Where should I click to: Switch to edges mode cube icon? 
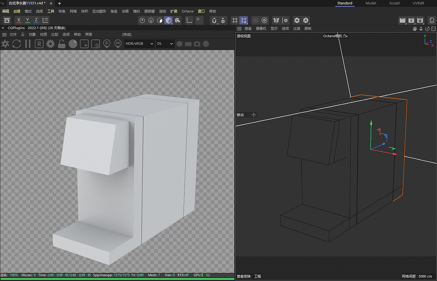(x=151, y=20)
